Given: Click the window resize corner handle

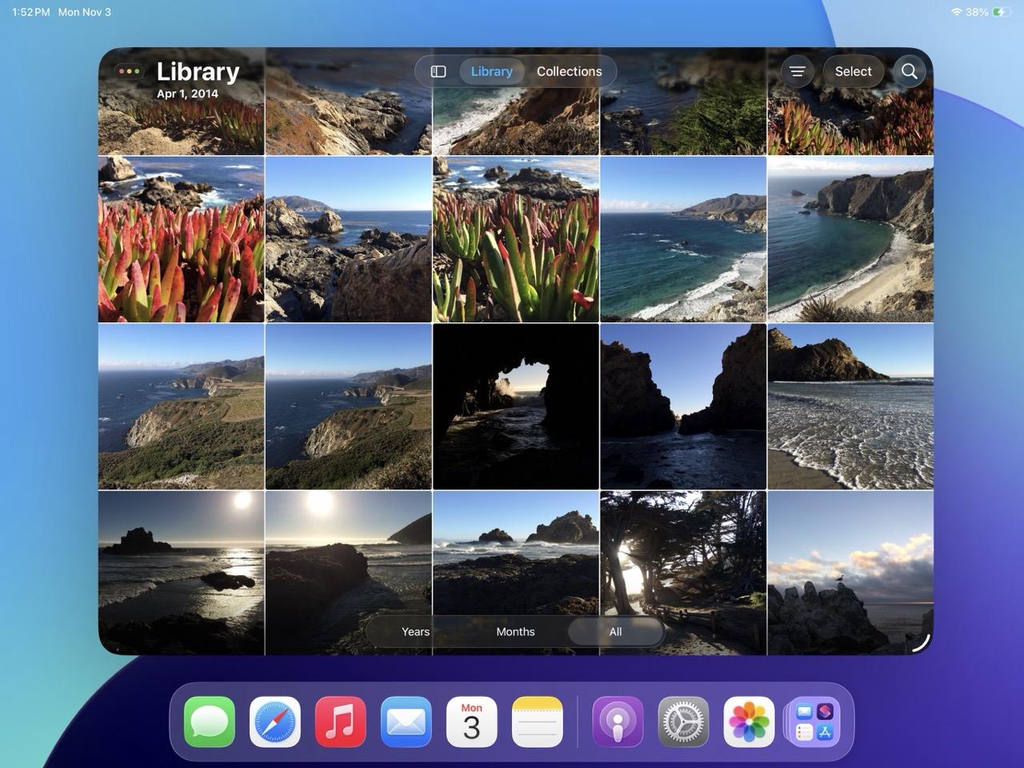Looking at the screenshot, I should 922,643.
